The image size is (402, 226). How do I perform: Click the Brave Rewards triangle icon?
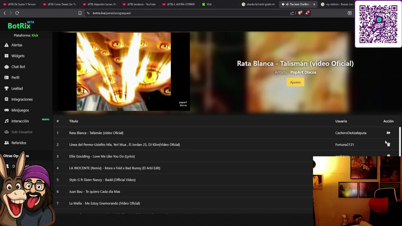307,13
